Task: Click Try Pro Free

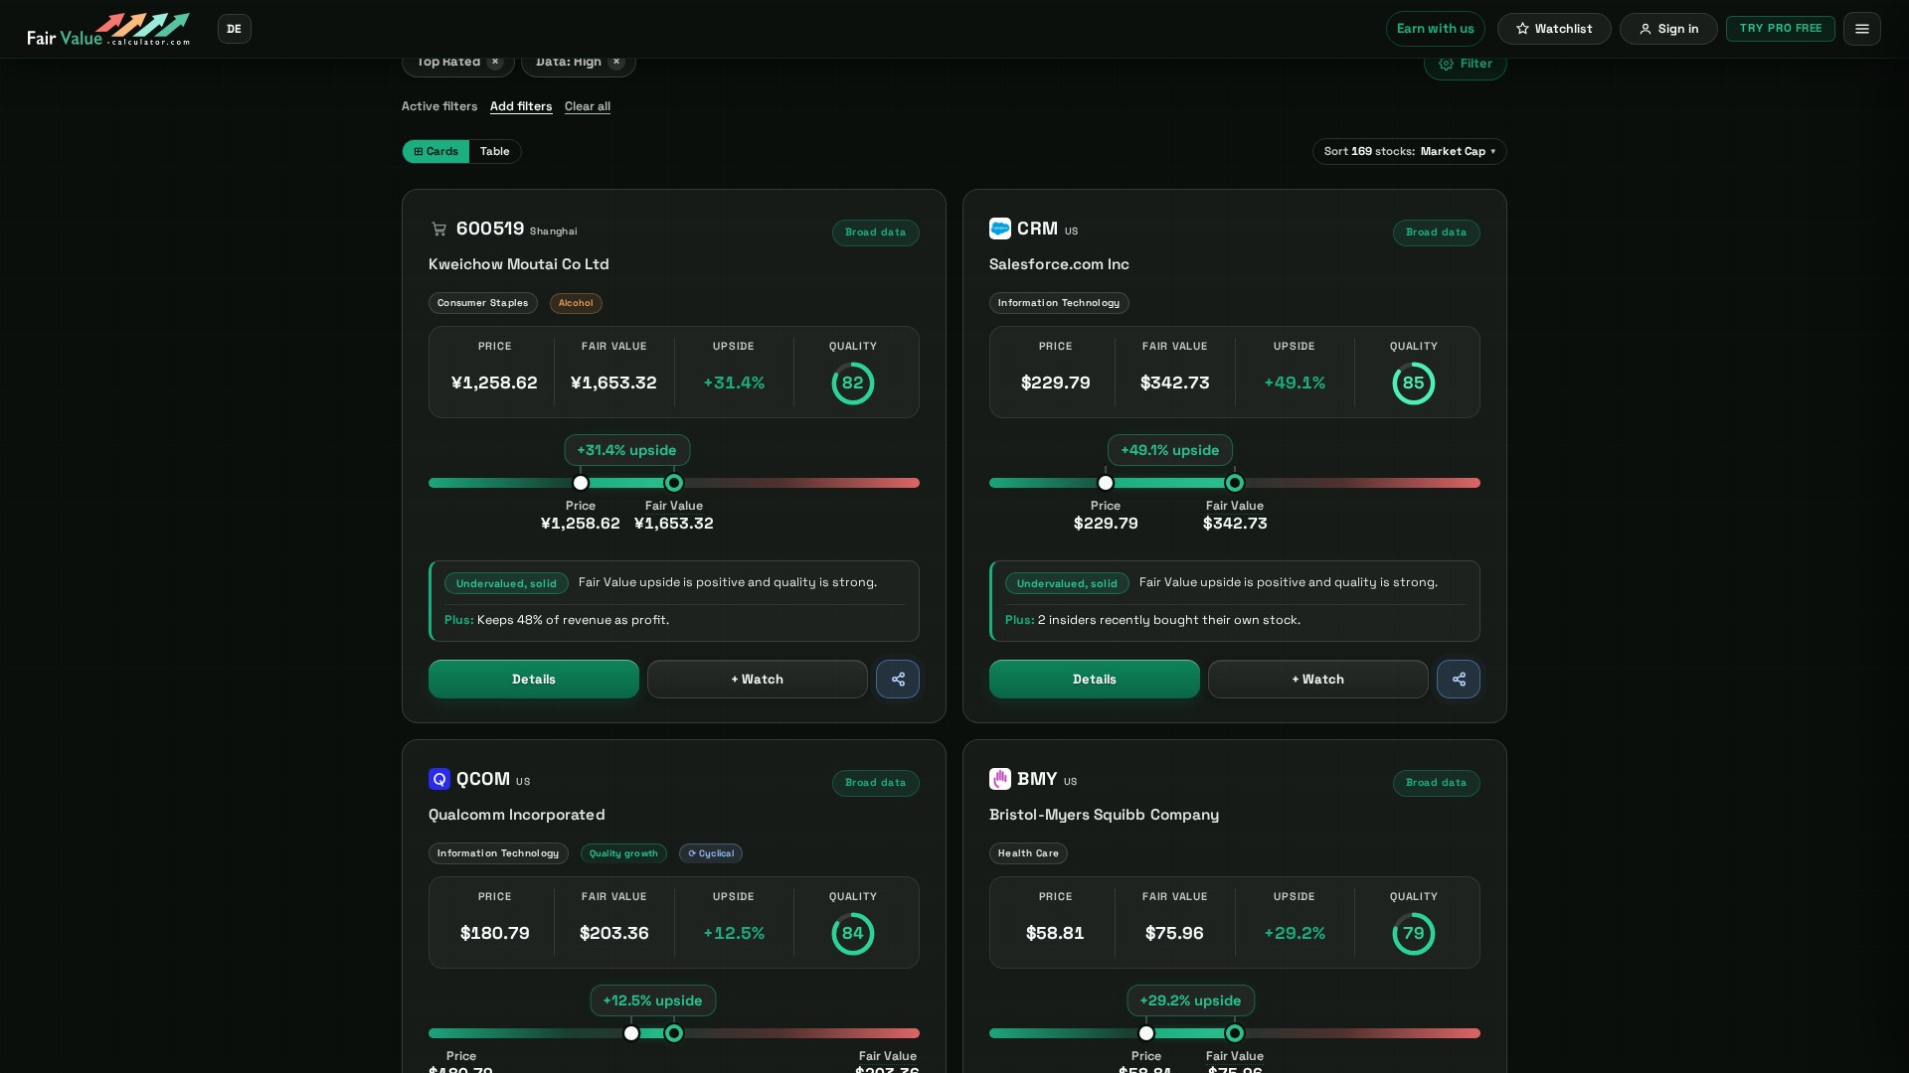Action: point(1780,29)
